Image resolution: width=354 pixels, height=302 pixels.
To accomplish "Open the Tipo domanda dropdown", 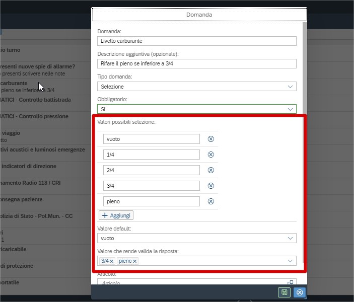I will [290, 87].
